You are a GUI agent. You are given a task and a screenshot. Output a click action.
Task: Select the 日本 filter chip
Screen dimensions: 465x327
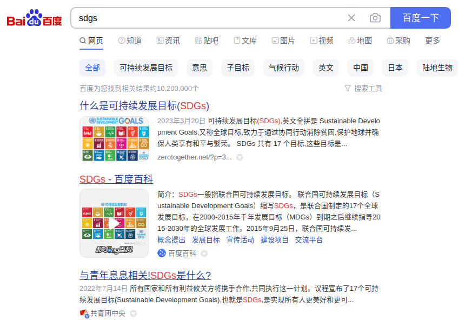[x=395, y=68]
